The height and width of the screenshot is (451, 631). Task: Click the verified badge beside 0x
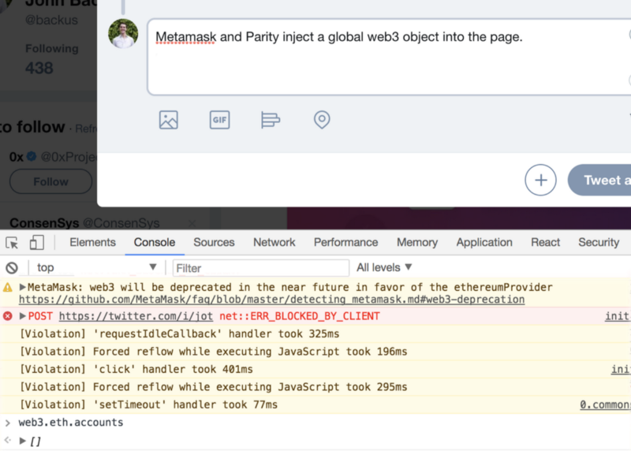(32, 156)
